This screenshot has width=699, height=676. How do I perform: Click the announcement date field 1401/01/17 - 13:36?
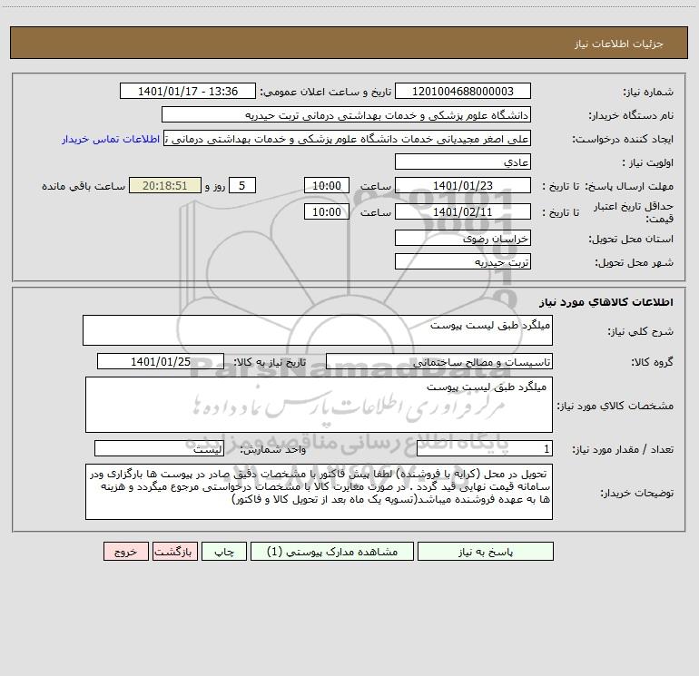[x=188, y=91]
